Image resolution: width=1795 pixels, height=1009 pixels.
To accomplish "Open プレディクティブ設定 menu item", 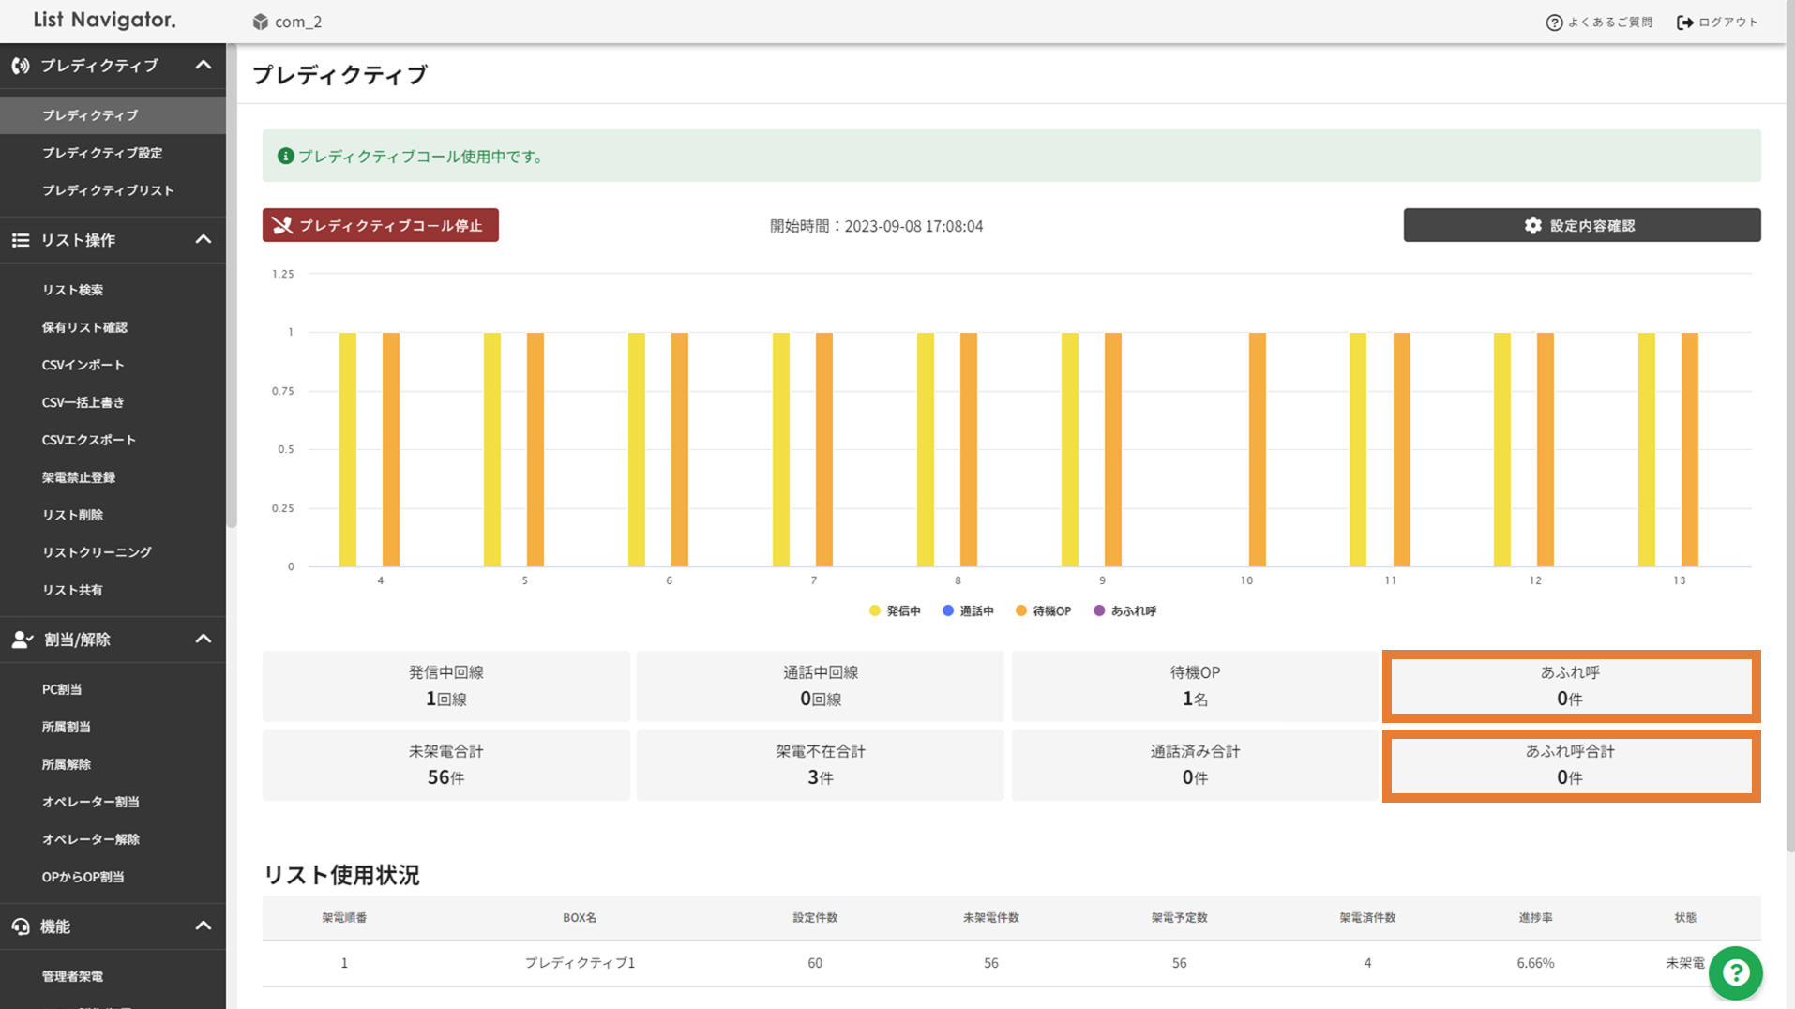I will (x=102, y=153).
